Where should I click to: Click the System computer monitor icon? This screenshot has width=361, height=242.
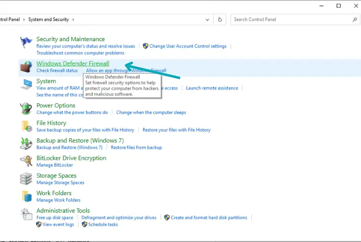pyautogui.click(x=26, y=84)
